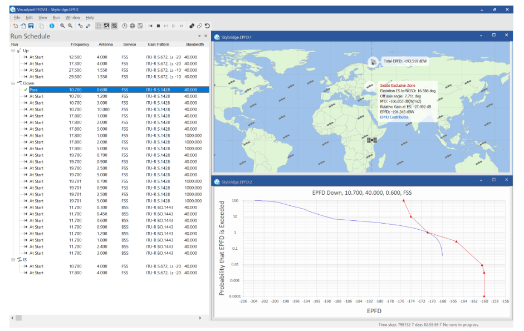Select the Down run with antenna 10.000
The image size is (524, 331).
114,109
